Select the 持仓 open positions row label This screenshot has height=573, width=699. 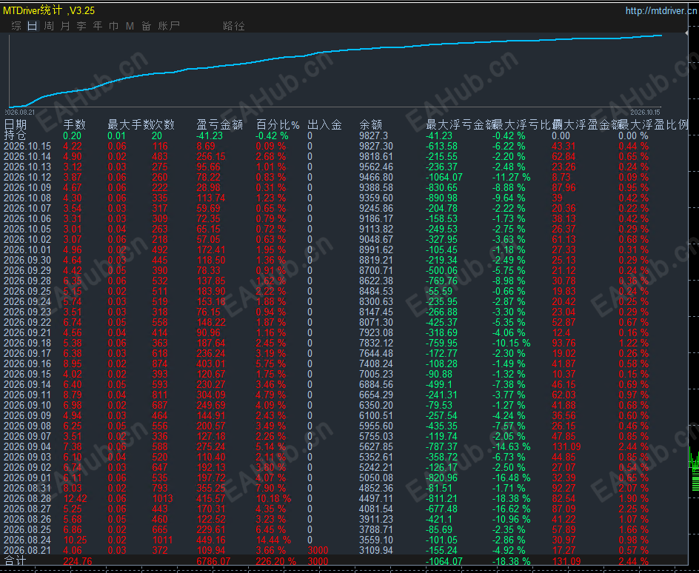pos(15,135)
